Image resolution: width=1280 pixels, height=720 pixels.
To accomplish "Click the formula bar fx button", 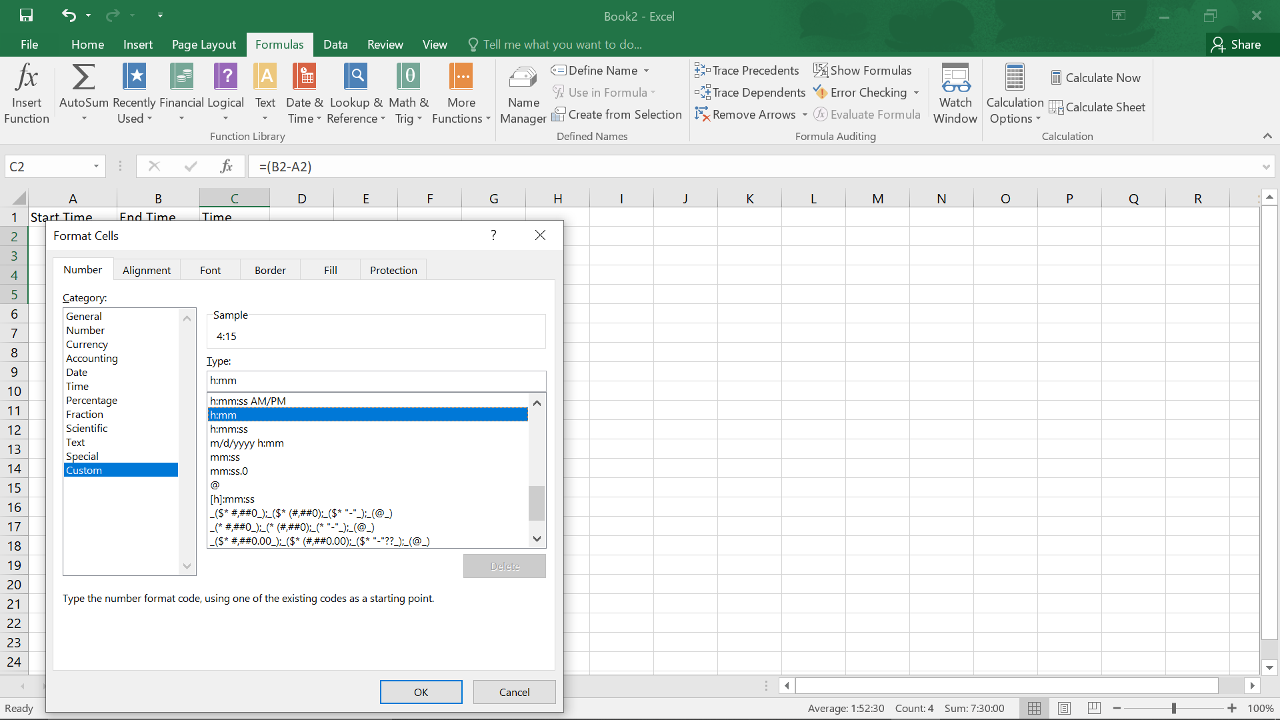I will 227,166.
